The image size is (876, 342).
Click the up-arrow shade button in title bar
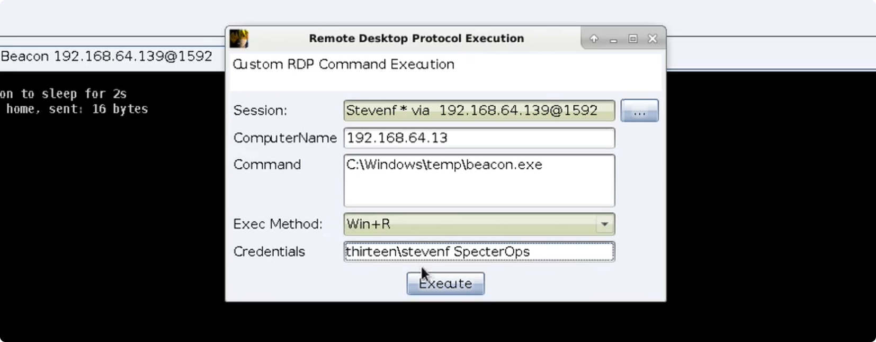coord(594,39)
